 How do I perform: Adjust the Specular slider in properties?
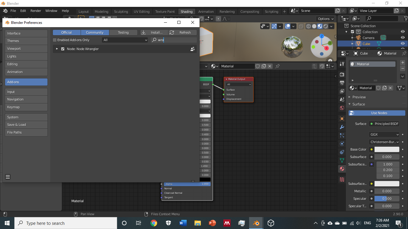point(387,199)
